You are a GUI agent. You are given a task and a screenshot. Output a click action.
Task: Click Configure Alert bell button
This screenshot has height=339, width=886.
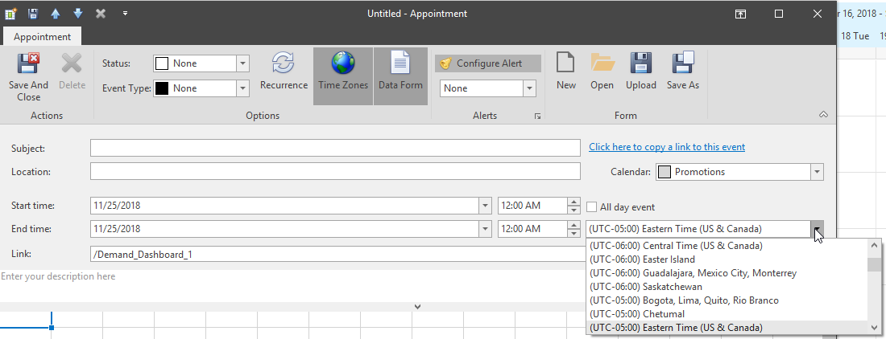pos(488,63)
